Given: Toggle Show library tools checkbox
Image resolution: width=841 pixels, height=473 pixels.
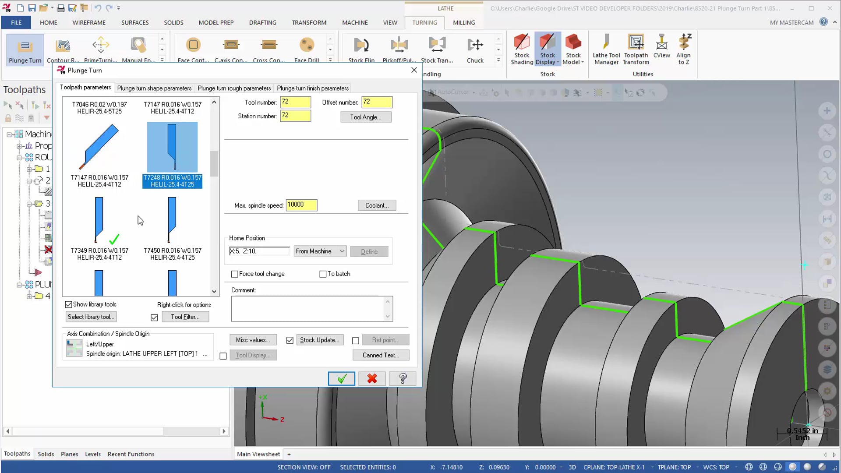Looking at the screenshot, I should click(69, 304).
